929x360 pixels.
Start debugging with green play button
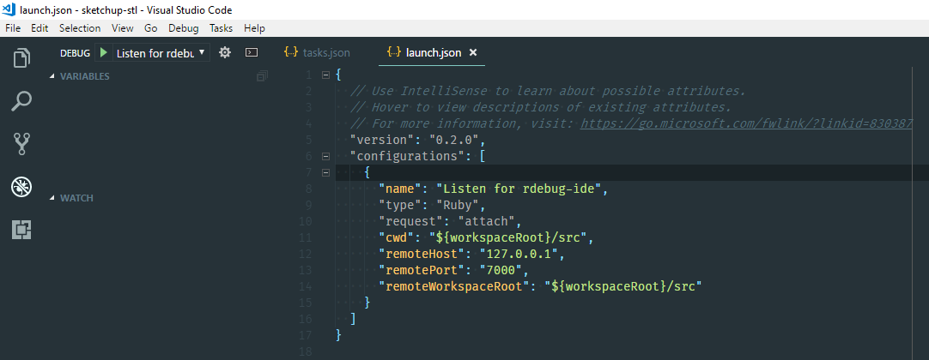coord(104,52)
